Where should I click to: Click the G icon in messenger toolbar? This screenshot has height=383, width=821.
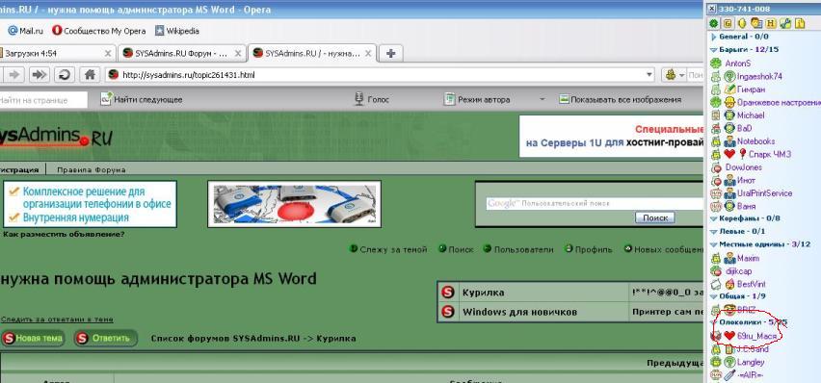(728, 23)
